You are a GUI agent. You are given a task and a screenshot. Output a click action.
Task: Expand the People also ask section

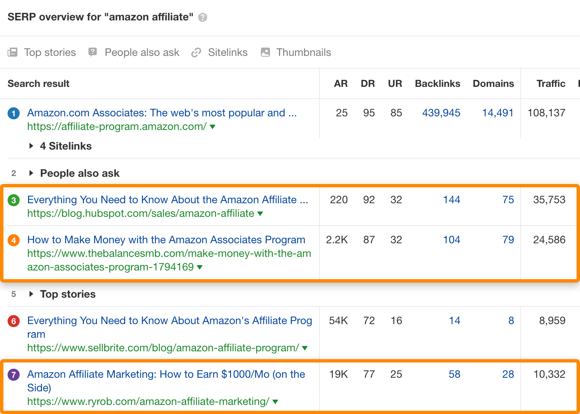click(32, 173)
